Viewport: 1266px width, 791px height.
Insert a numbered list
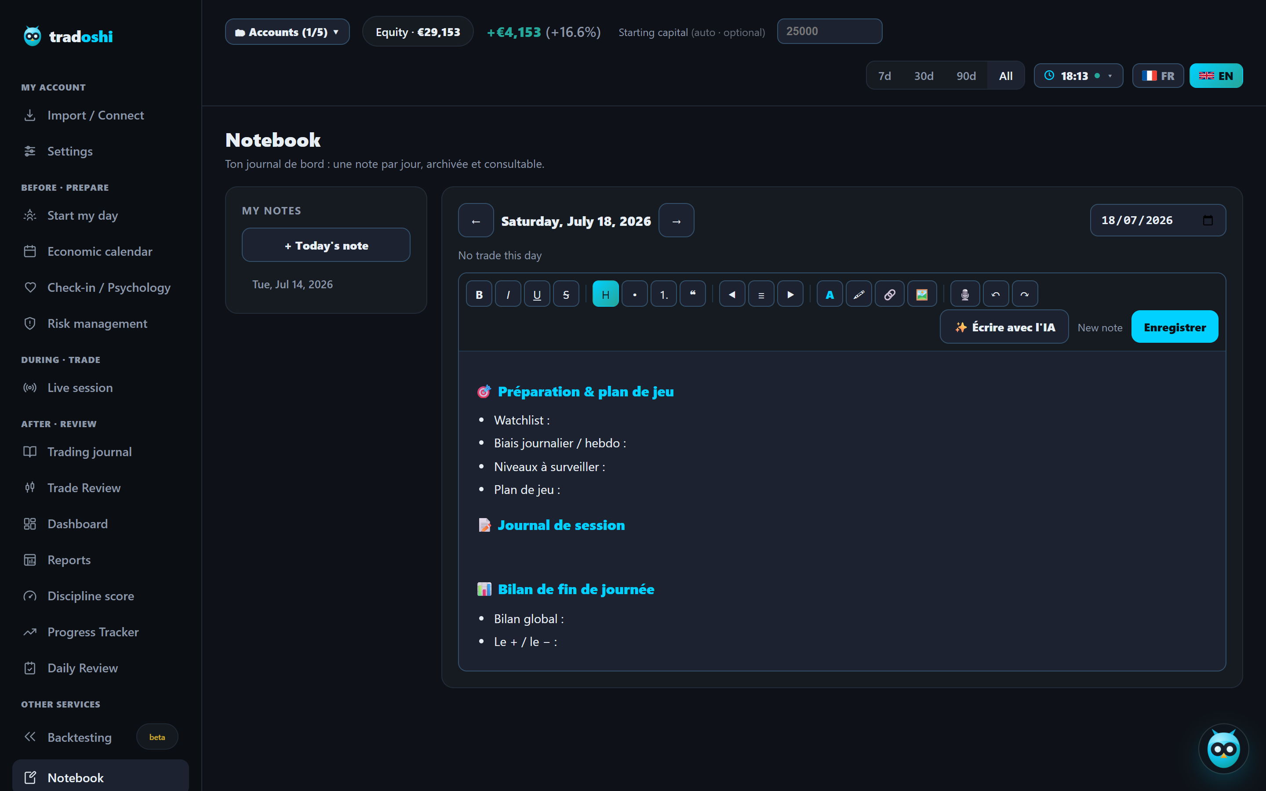(x=663, y=294)
